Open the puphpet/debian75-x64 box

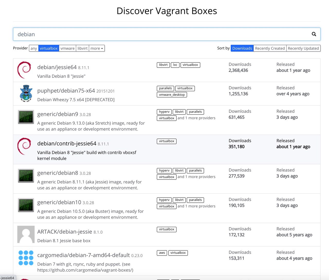[66, 91]
